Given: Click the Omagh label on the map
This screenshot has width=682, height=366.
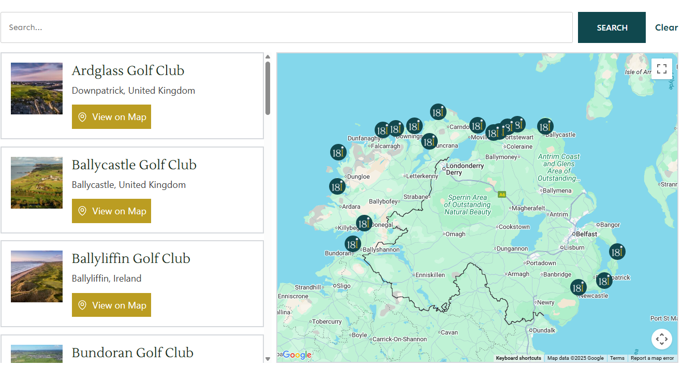Looking at the screenshot, I should [x=456, y=234].
